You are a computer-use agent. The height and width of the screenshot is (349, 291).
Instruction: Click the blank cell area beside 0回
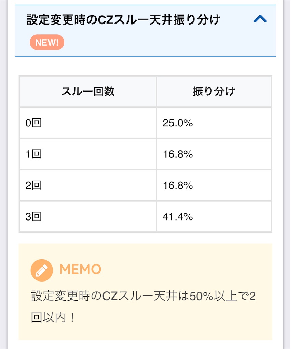pos(98,123)
